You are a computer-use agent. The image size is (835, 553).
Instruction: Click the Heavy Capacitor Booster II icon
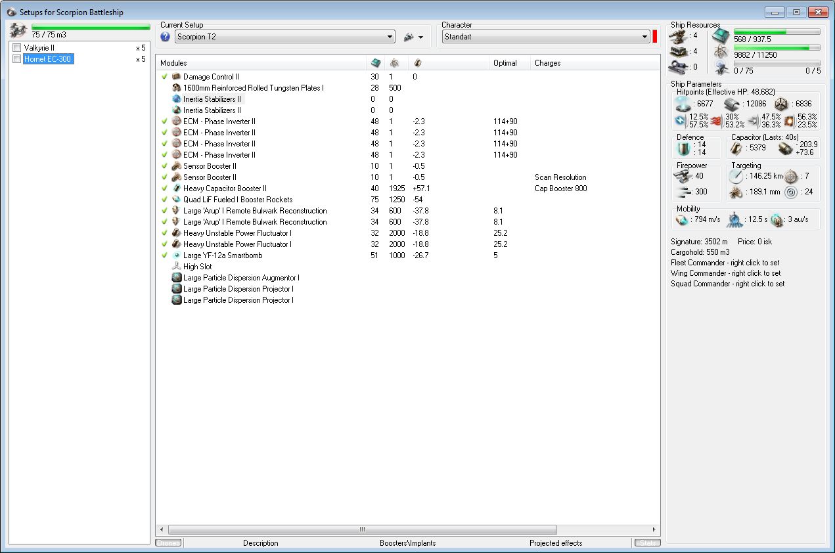[176, 188]
